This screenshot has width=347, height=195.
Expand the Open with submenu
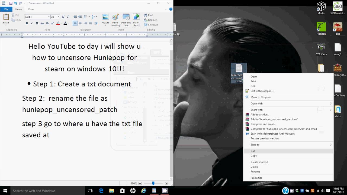pos(288,103)
